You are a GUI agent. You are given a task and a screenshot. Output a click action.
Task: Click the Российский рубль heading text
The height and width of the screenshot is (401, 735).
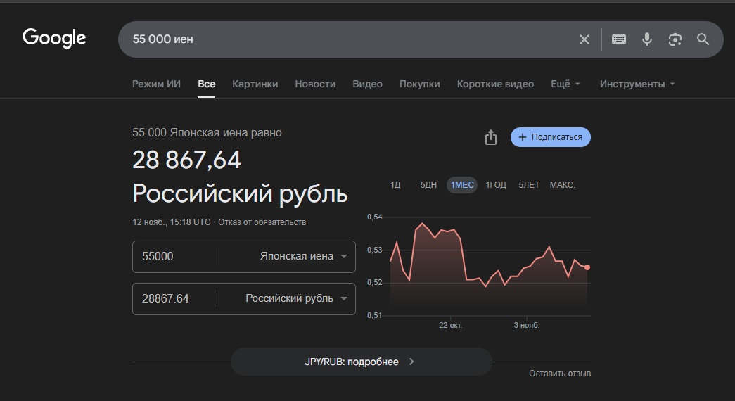tap(240, 193)
